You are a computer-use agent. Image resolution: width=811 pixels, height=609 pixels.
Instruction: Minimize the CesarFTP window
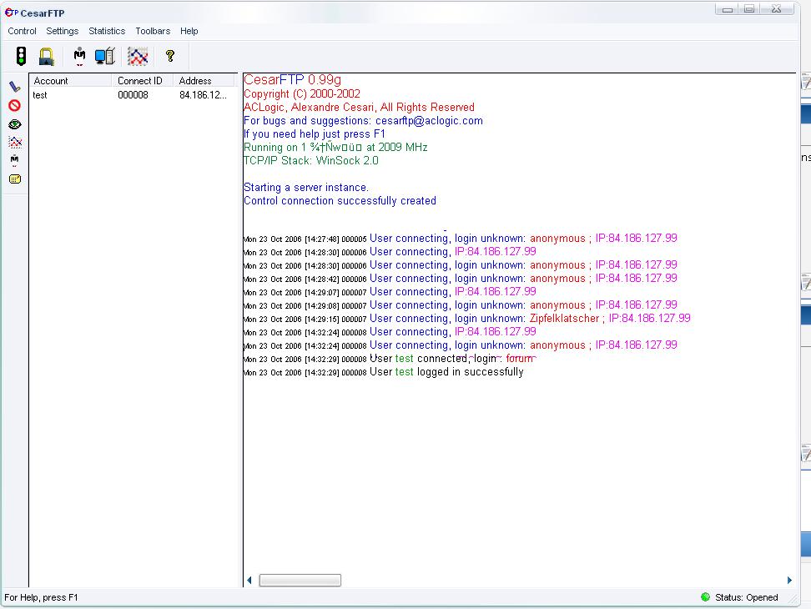[x=728, y=9]
